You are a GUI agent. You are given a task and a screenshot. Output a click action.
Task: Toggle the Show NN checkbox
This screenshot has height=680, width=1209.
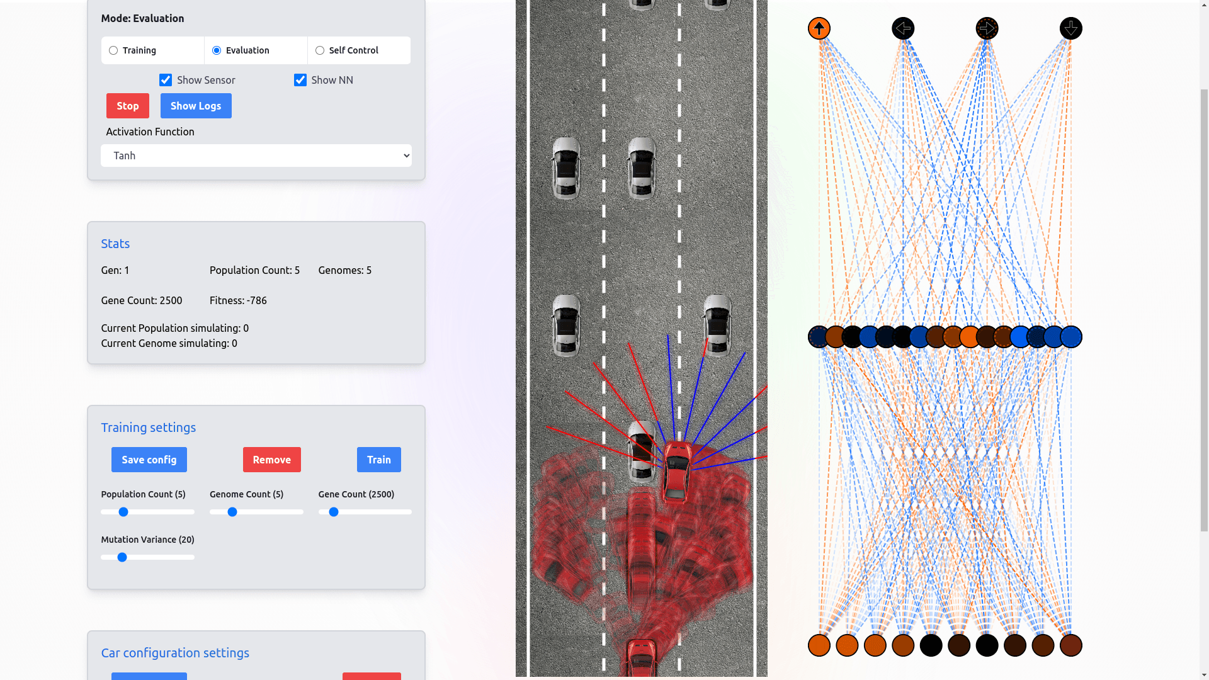(x=300, y=80)
